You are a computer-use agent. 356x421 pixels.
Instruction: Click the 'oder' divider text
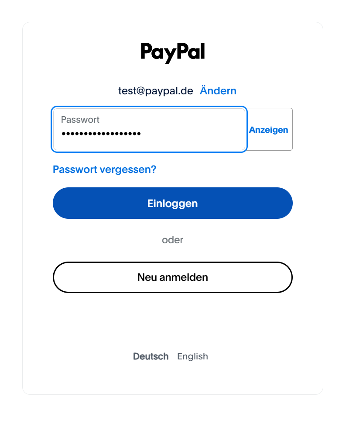pos(172,240)
